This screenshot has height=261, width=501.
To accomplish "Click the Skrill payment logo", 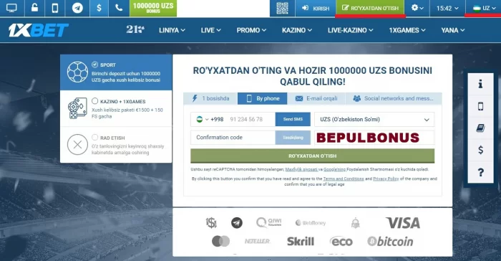I will 301,241.
